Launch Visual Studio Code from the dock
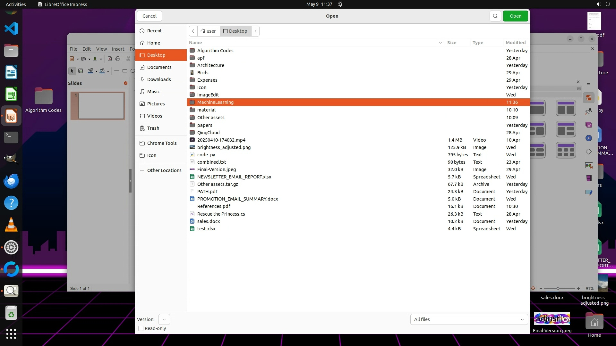The width and height of the screenshot is (616, 346). point(11,29)
